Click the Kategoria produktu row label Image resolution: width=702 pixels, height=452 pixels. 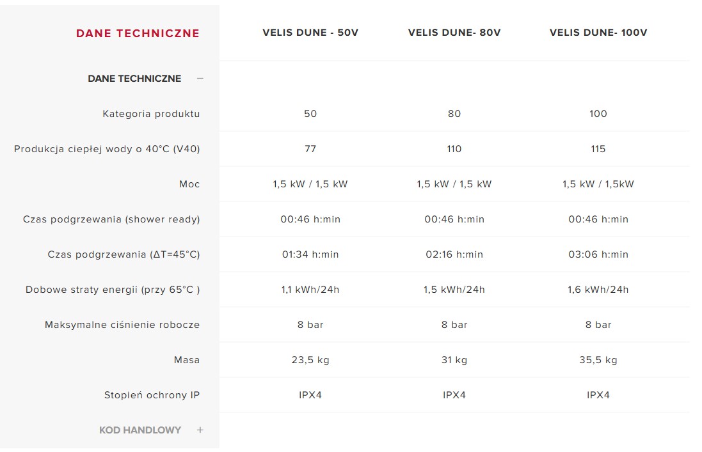pyautogui.click(x=151, y=114)
